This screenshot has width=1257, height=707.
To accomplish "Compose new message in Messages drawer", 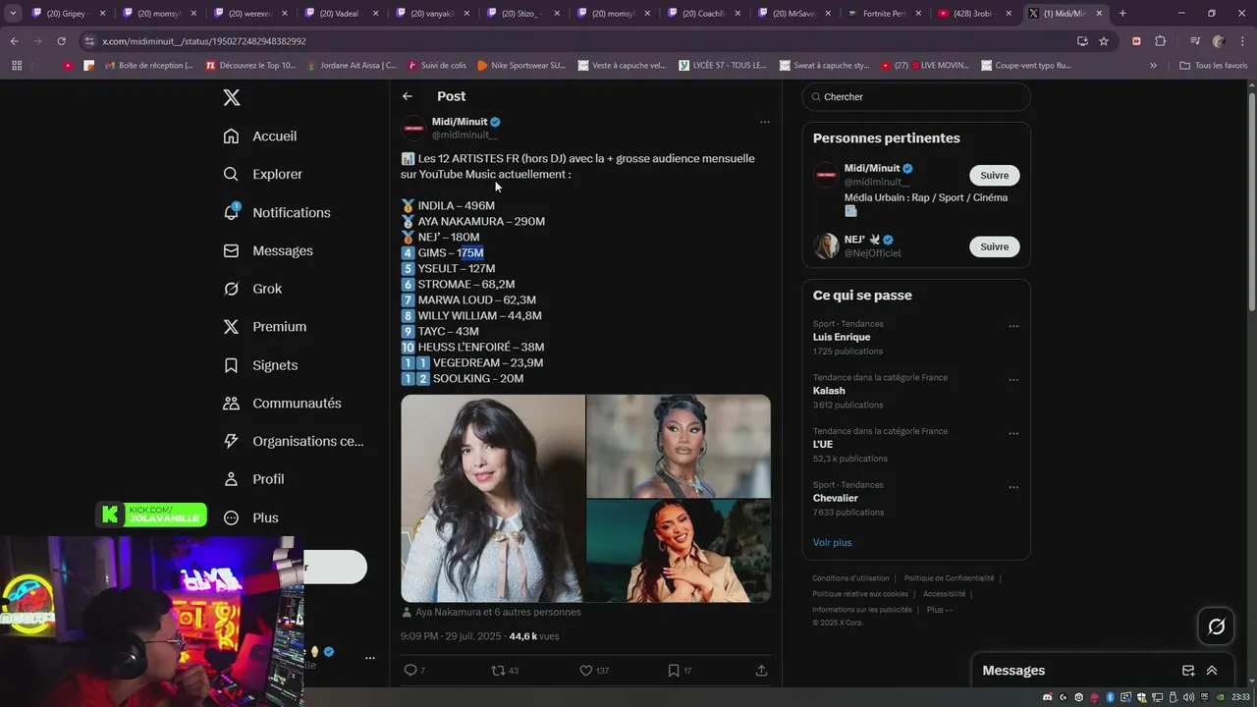I will coord(1188,671).
